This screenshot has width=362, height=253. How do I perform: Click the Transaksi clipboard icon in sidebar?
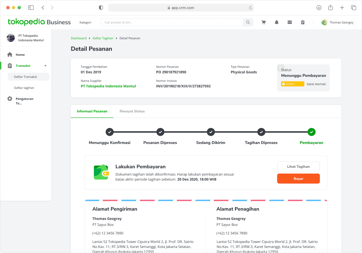click(10, 66)
